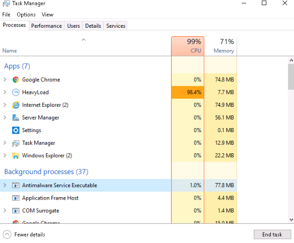Switch to the Users tab

point(73,26)
